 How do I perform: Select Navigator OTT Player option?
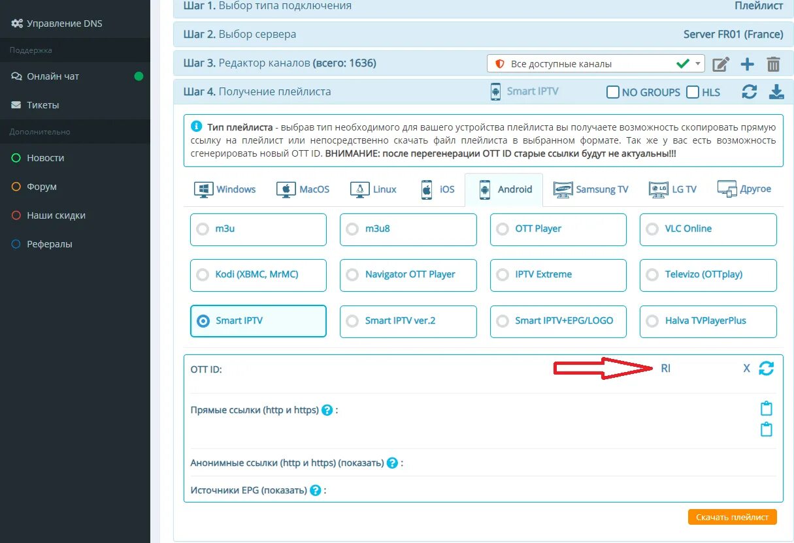coord(408,275)
